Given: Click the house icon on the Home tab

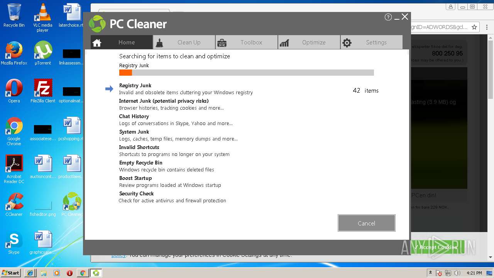Looking at the screenshot, I should click(x=97, y=43).
